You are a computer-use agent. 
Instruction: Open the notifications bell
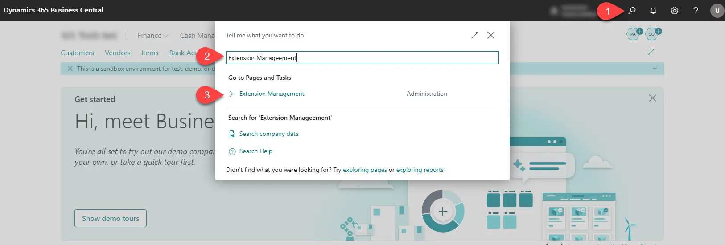653,11
